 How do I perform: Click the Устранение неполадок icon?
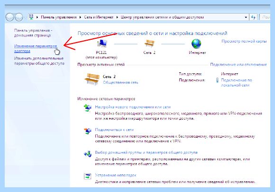88,176
